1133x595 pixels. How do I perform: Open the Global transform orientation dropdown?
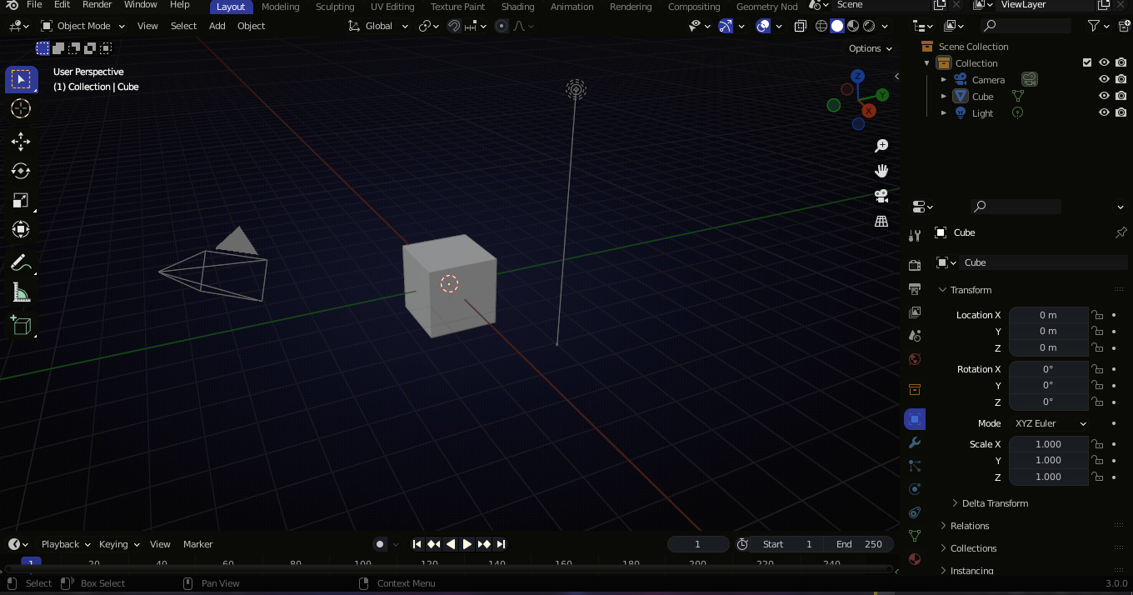tap(377, 26)
